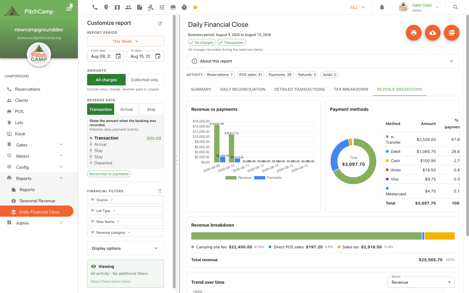Toggle the sidebar pin menu icon
This screenshot has height=293, width=469.
coord(70,7)
